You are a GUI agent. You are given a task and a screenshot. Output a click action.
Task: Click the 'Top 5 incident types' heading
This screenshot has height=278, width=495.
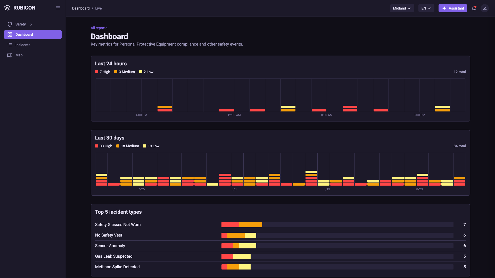coord(118,212)
